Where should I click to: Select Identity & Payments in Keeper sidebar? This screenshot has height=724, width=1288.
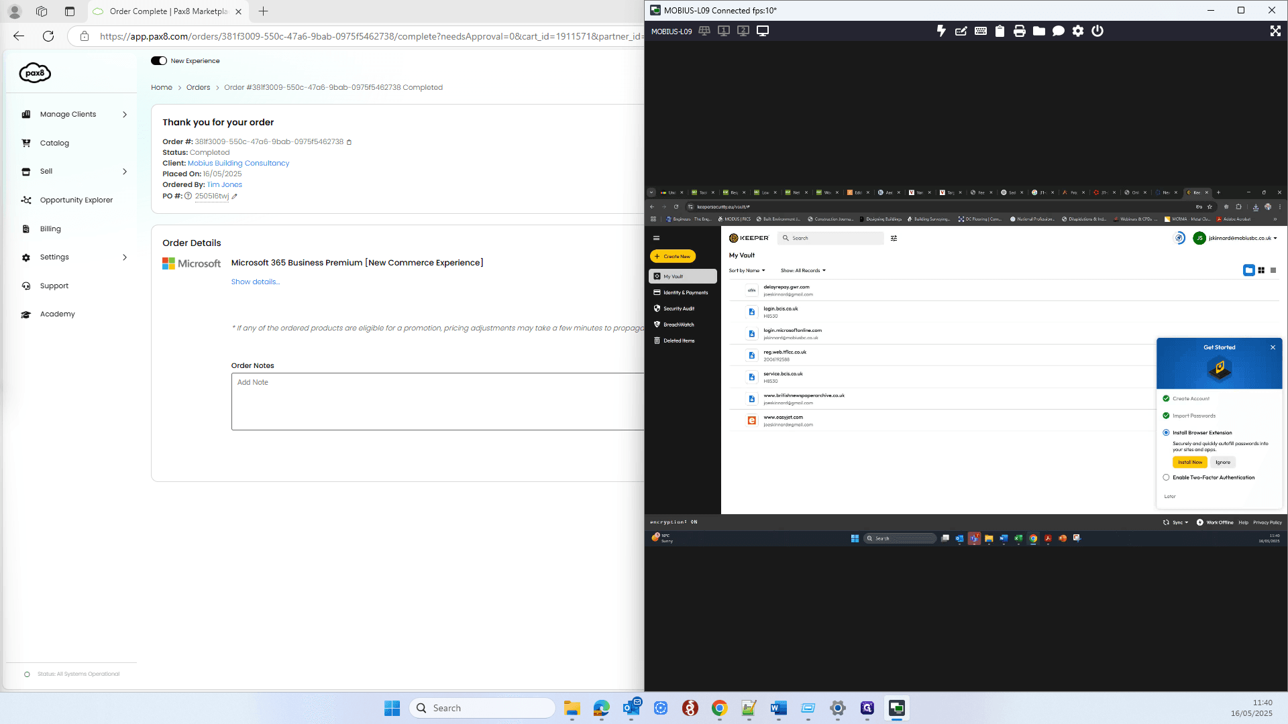tap(682, 293)
